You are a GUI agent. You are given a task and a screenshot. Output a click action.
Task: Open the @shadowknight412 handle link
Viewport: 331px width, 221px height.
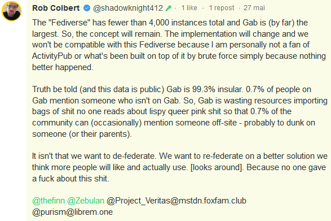pyautogui.click(x=128, y=8)
